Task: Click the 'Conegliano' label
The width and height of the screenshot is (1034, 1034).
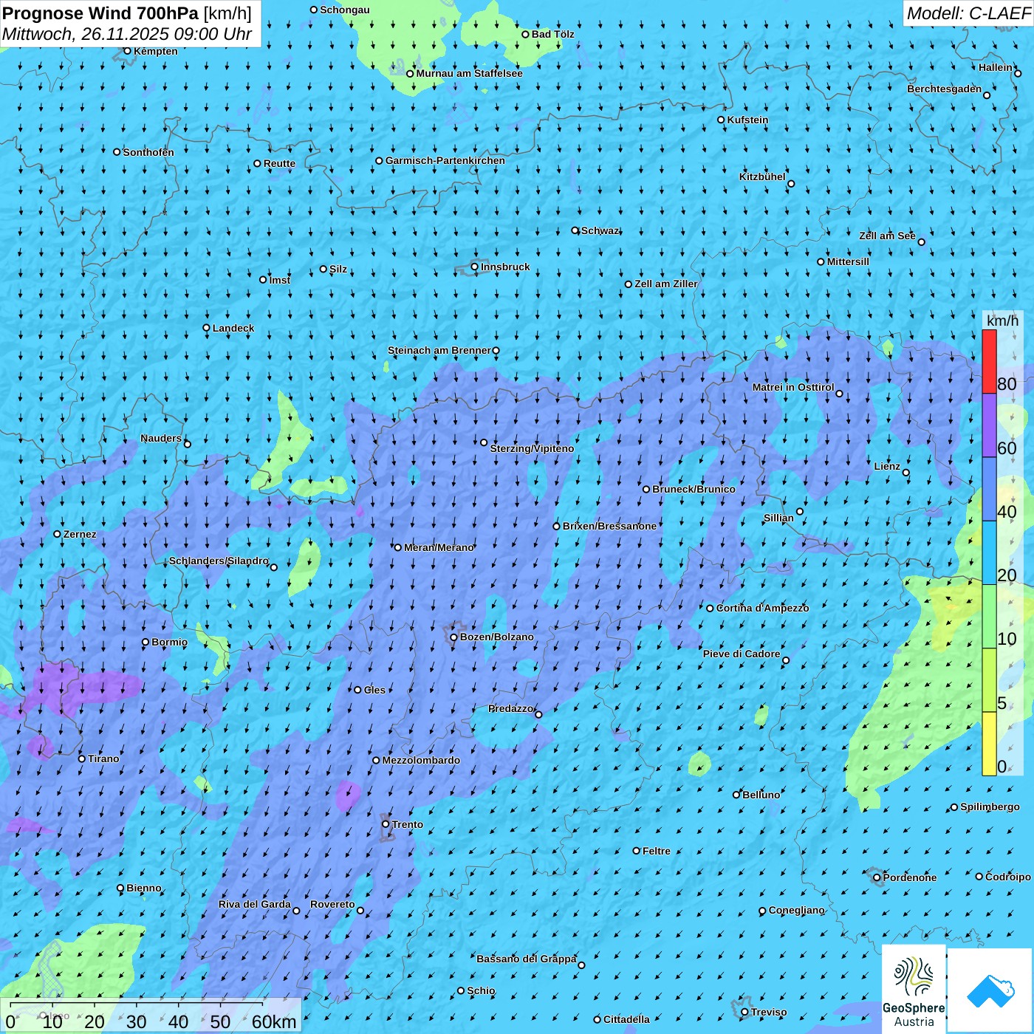Action: (x=796, y=910)
